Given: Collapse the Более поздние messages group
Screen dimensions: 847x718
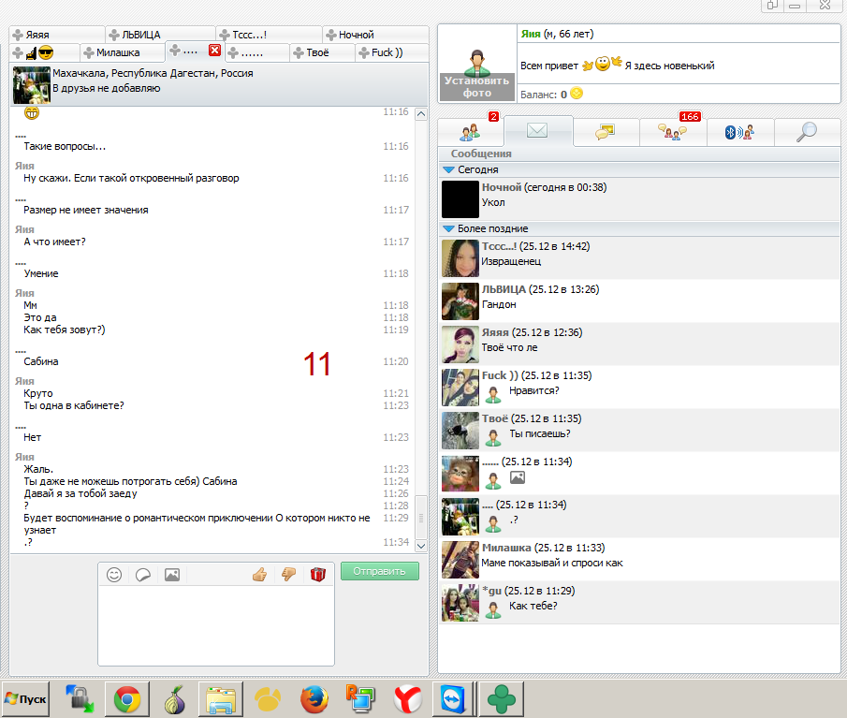Looking at the screenshot, I should [x=448, y=228].
